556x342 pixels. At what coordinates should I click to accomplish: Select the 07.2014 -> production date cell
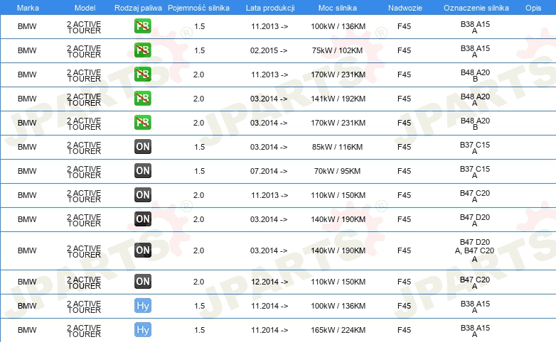point(269,171)
